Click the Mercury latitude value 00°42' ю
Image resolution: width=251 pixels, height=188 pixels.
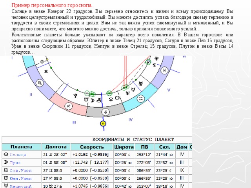123,186
